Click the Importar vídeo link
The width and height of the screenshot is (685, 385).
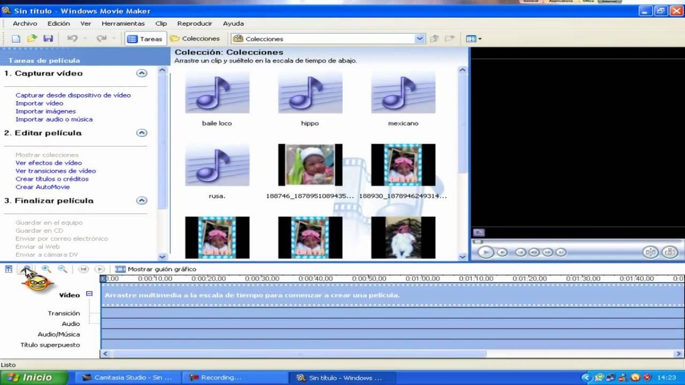click(x=39, y=103)
